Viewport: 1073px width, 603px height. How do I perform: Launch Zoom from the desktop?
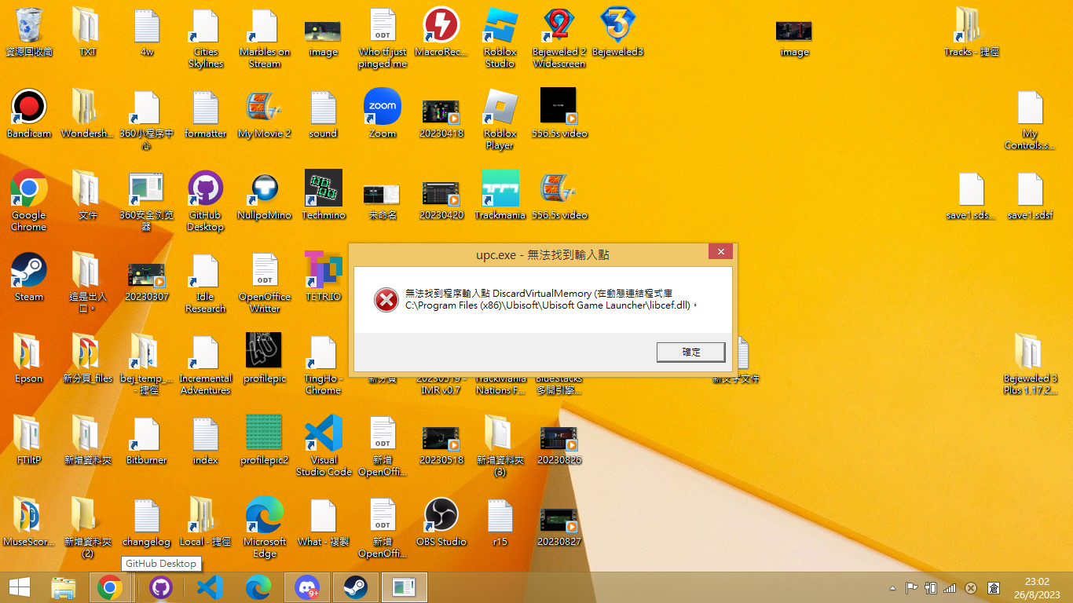(382, 106)
